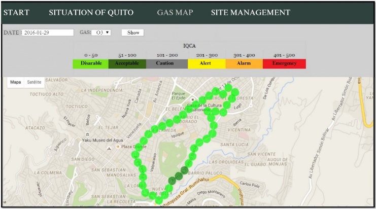Click the 401 - 500 range label

(284, 55)
